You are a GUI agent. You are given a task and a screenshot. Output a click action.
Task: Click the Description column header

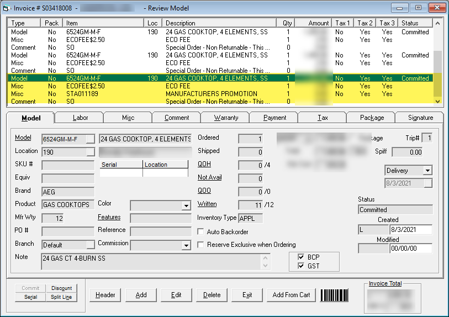[x=219, y=23]
